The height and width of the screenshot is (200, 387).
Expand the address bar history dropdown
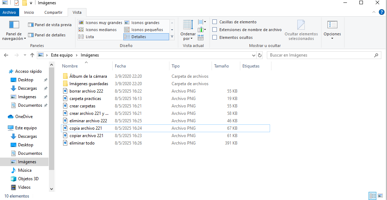click(x=253, y=55)
